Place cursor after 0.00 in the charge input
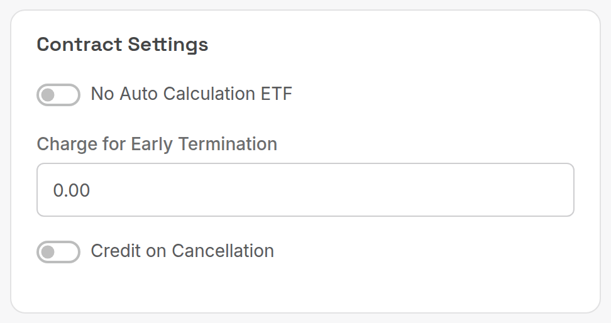The image size is (611, 323). point(91,190)
